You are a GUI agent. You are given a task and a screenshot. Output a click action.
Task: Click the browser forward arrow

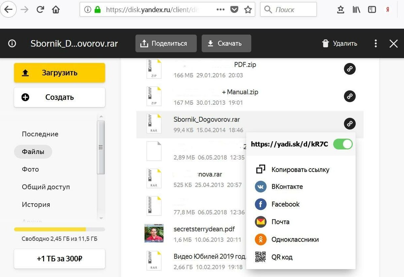[x=25, y=9]
